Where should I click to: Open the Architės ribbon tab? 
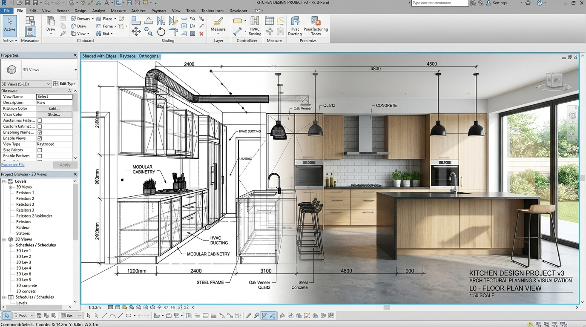138,11
